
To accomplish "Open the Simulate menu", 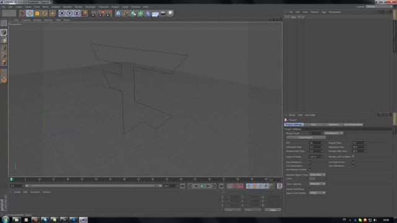I will [x=68, y=7].
